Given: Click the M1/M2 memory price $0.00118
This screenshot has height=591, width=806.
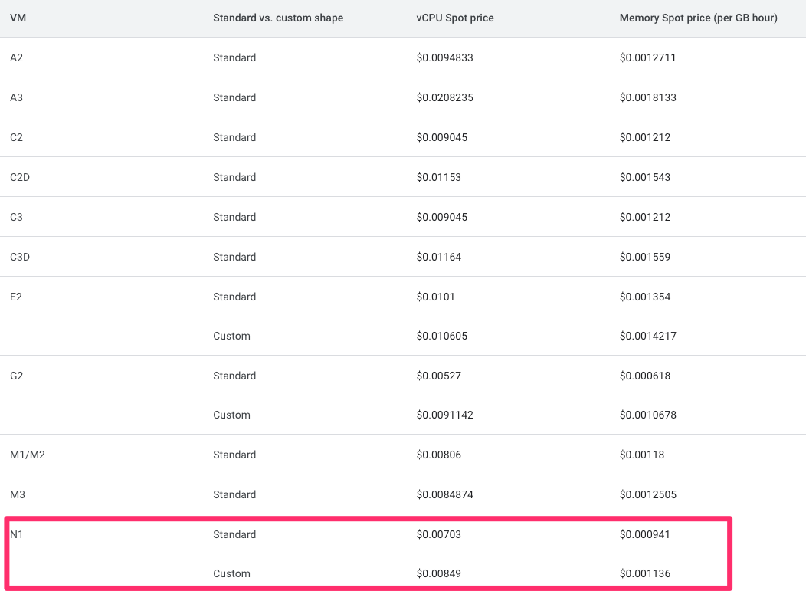Looking at the screenshot, I should [x=641, y=455].
